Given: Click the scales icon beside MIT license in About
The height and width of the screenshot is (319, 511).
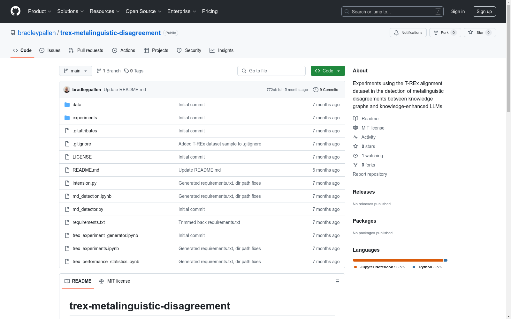Looking at the screenshot, I should click(355, 128).
